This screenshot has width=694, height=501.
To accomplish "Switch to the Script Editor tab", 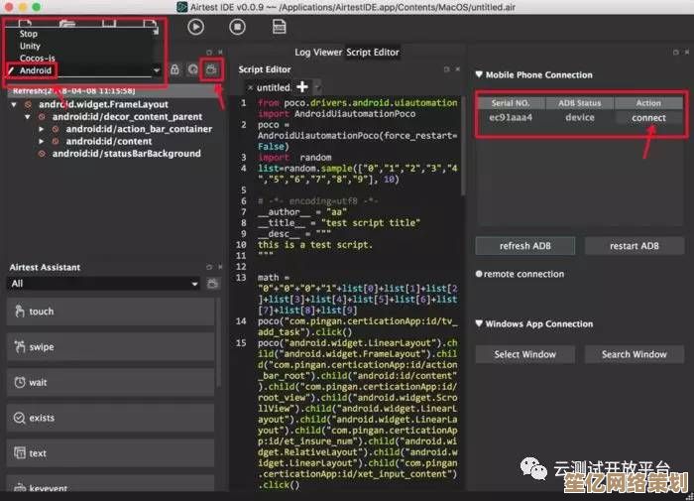I will click(x=372, y=52).
